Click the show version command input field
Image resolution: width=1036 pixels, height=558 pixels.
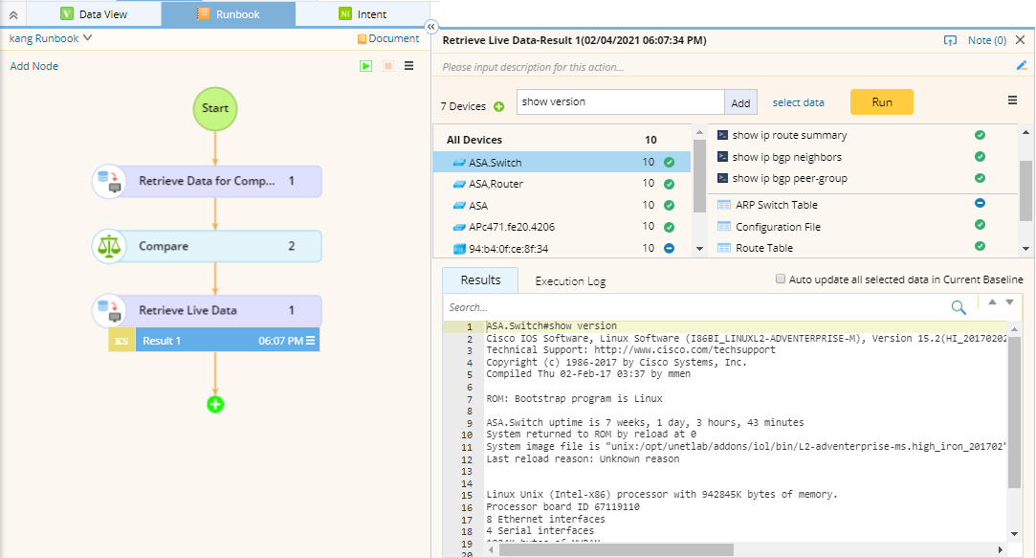(620, 102)
